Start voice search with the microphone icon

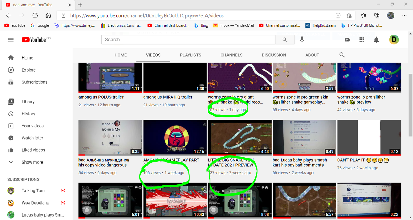point(302,40)
